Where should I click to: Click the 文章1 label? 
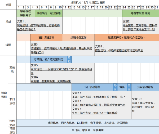[x=21, y=21]
